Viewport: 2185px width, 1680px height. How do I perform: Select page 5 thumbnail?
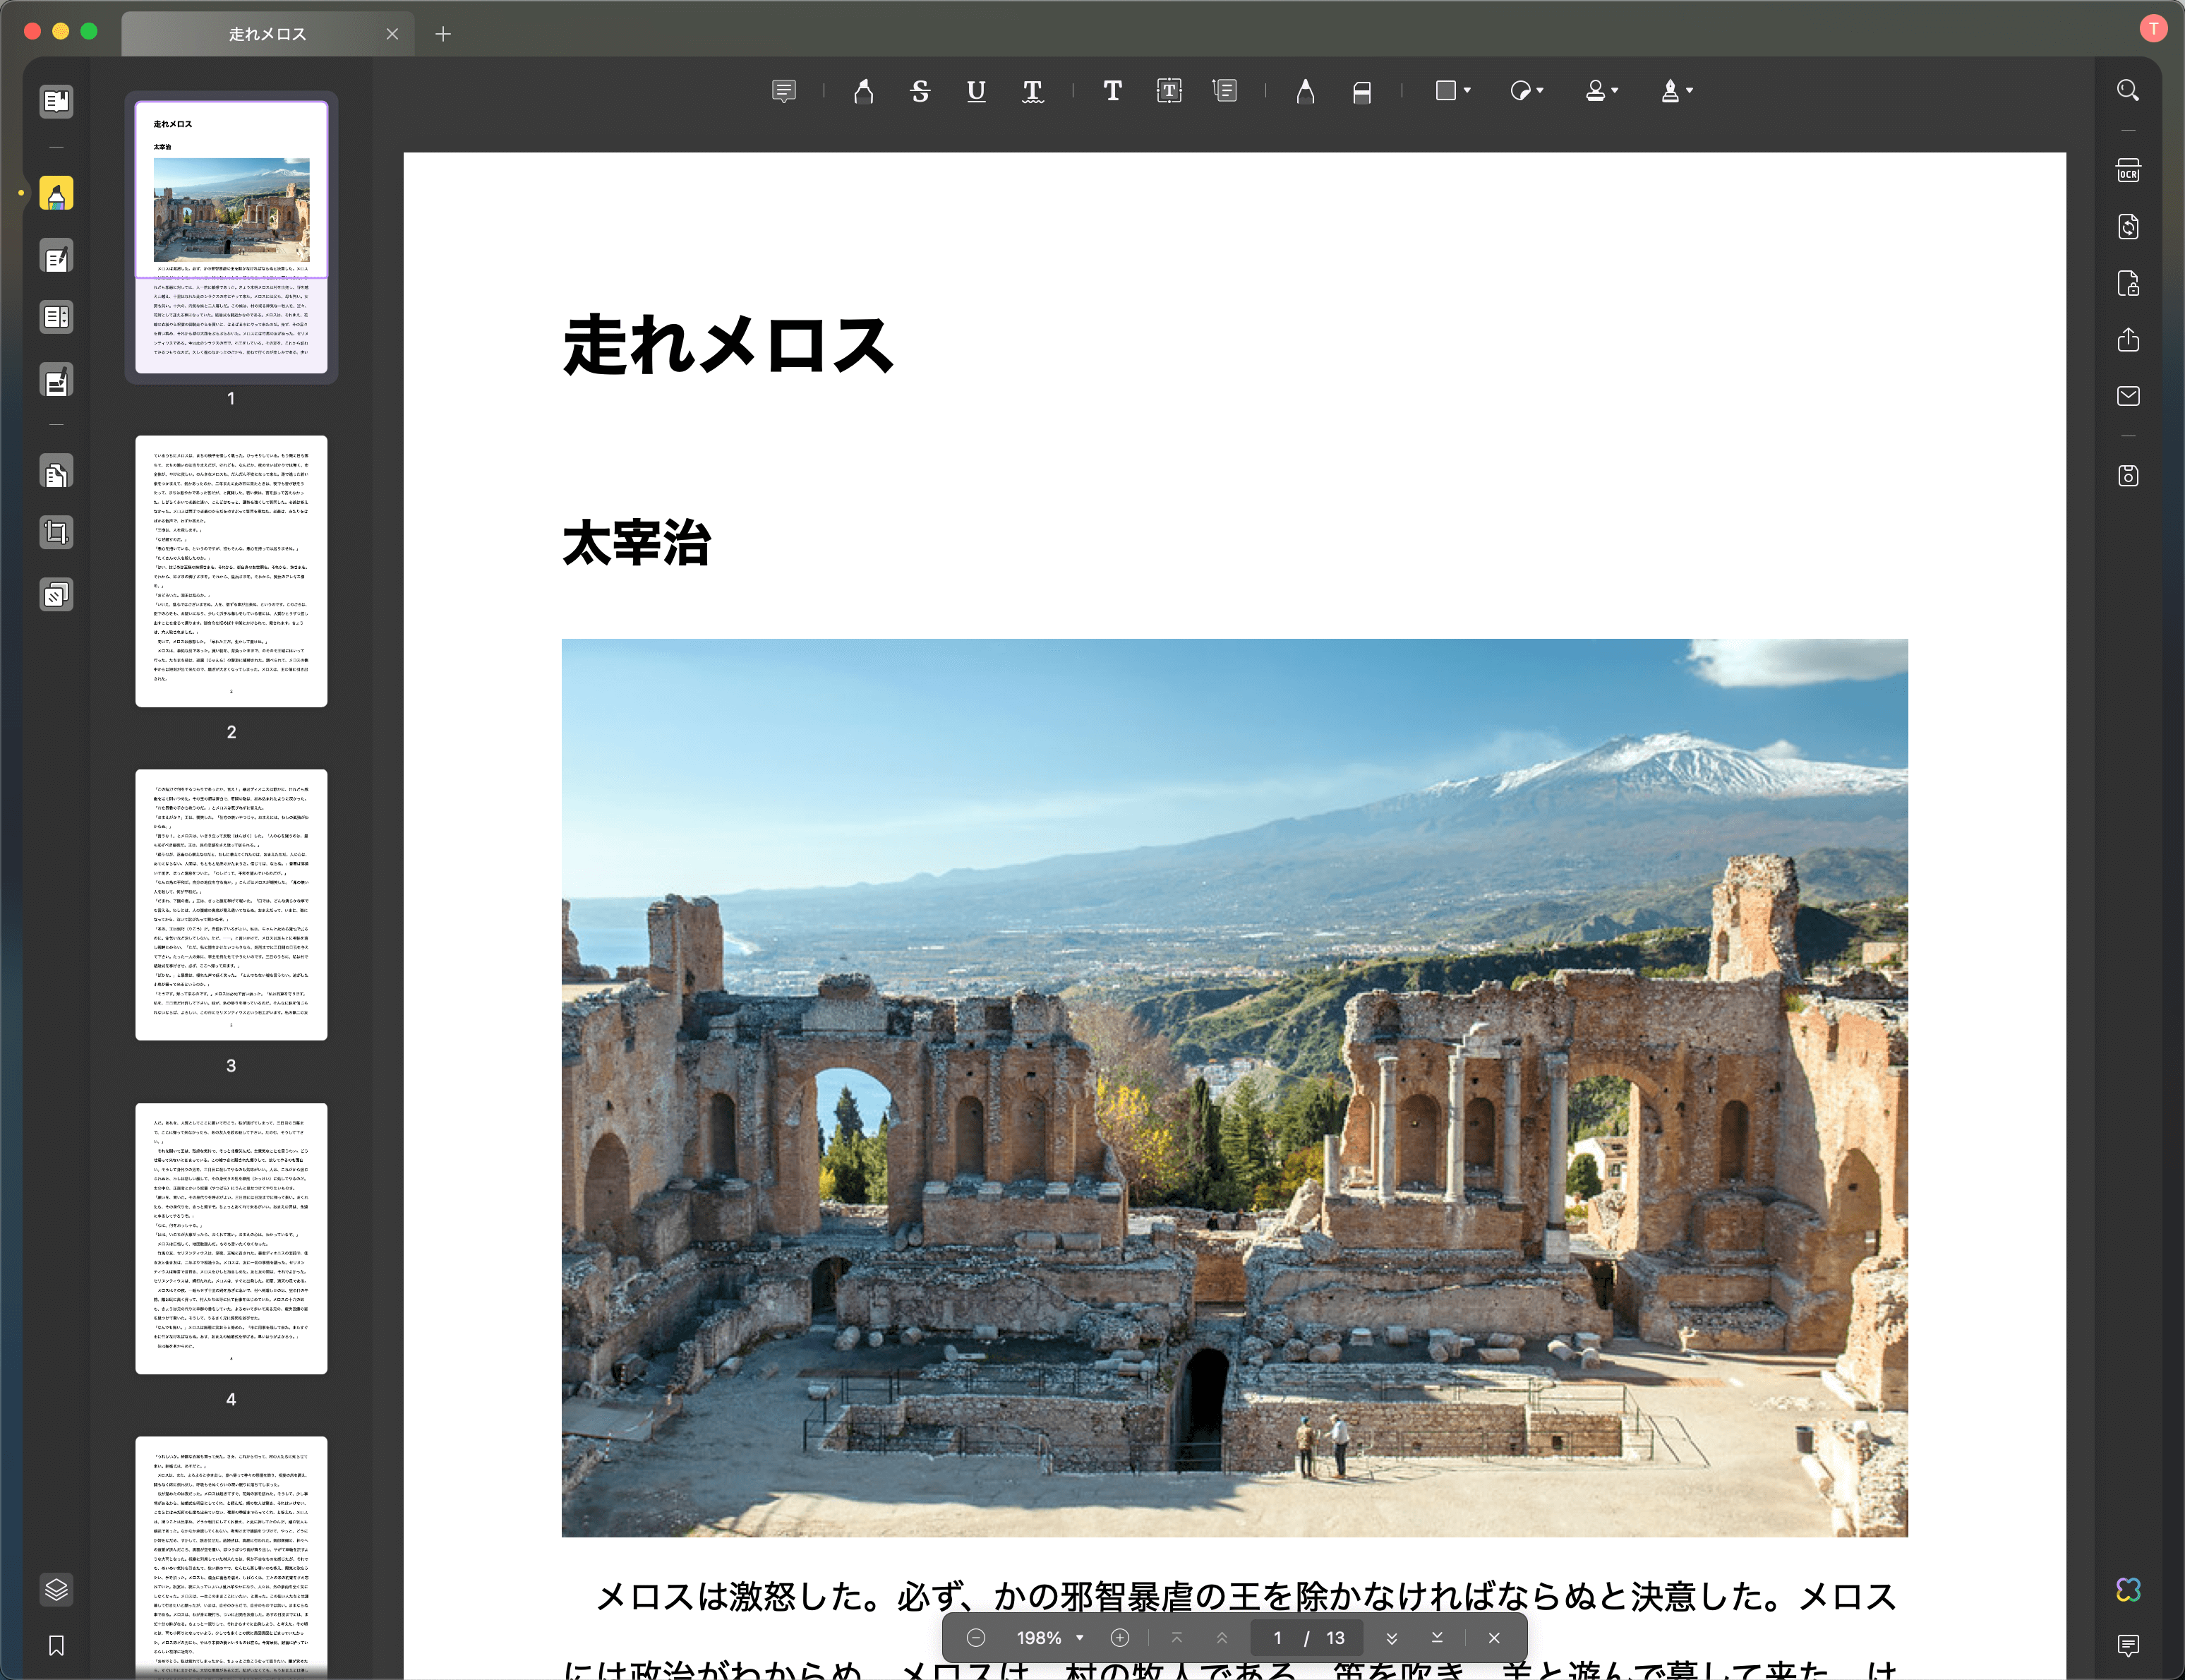231,1558
